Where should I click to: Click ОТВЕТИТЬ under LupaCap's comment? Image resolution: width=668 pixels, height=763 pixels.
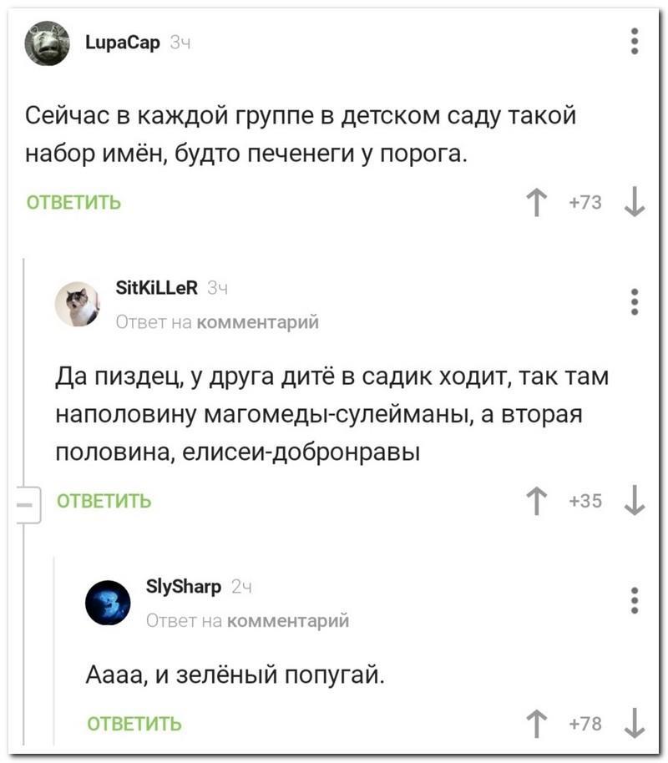74,203
